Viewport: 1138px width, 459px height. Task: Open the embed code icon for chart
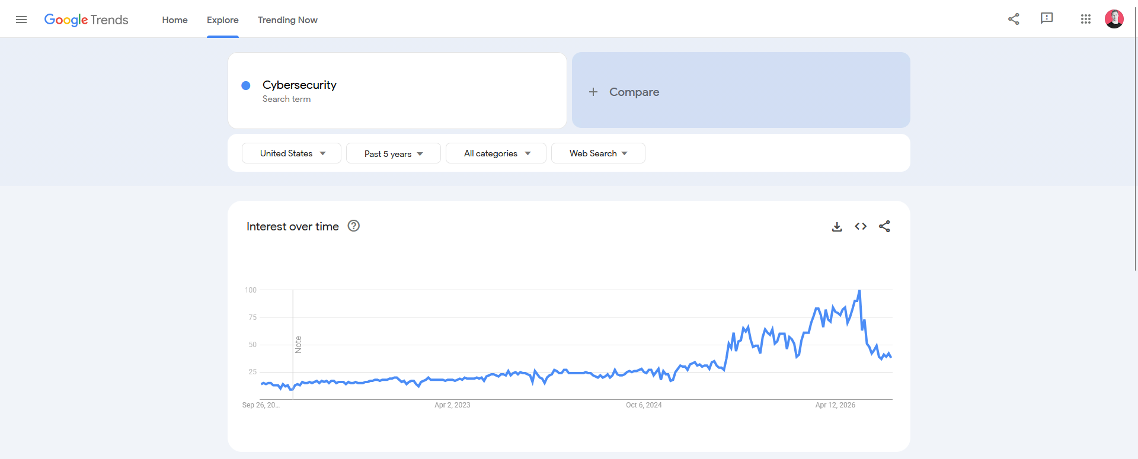click(x=861, y=226)
